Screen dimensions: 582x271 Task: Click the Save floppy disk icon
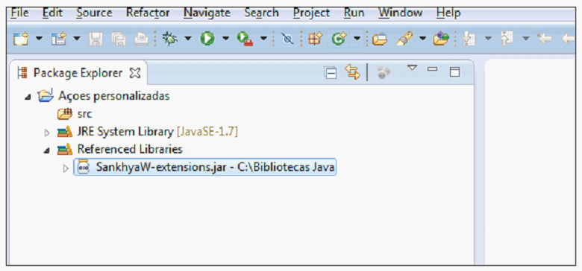[96, 39]
